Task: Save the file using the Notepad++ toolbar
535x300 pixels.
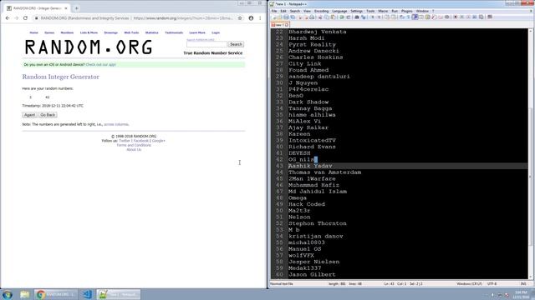Action: tap(286, 17)
